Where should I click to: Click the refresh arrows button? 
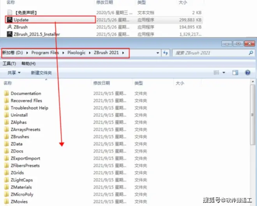point(165,53)
